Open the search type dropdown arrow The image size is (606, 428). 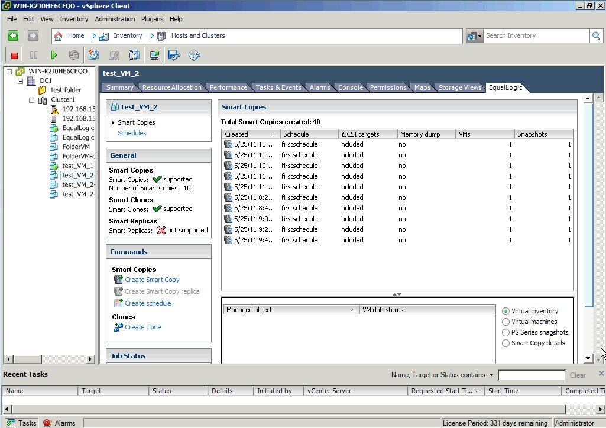(479, 36)
